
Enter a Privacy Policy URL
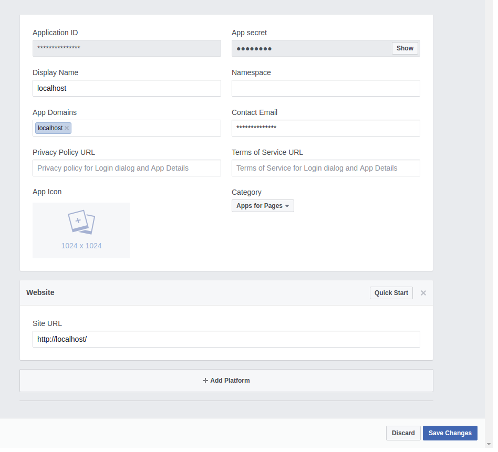(127, 168)
